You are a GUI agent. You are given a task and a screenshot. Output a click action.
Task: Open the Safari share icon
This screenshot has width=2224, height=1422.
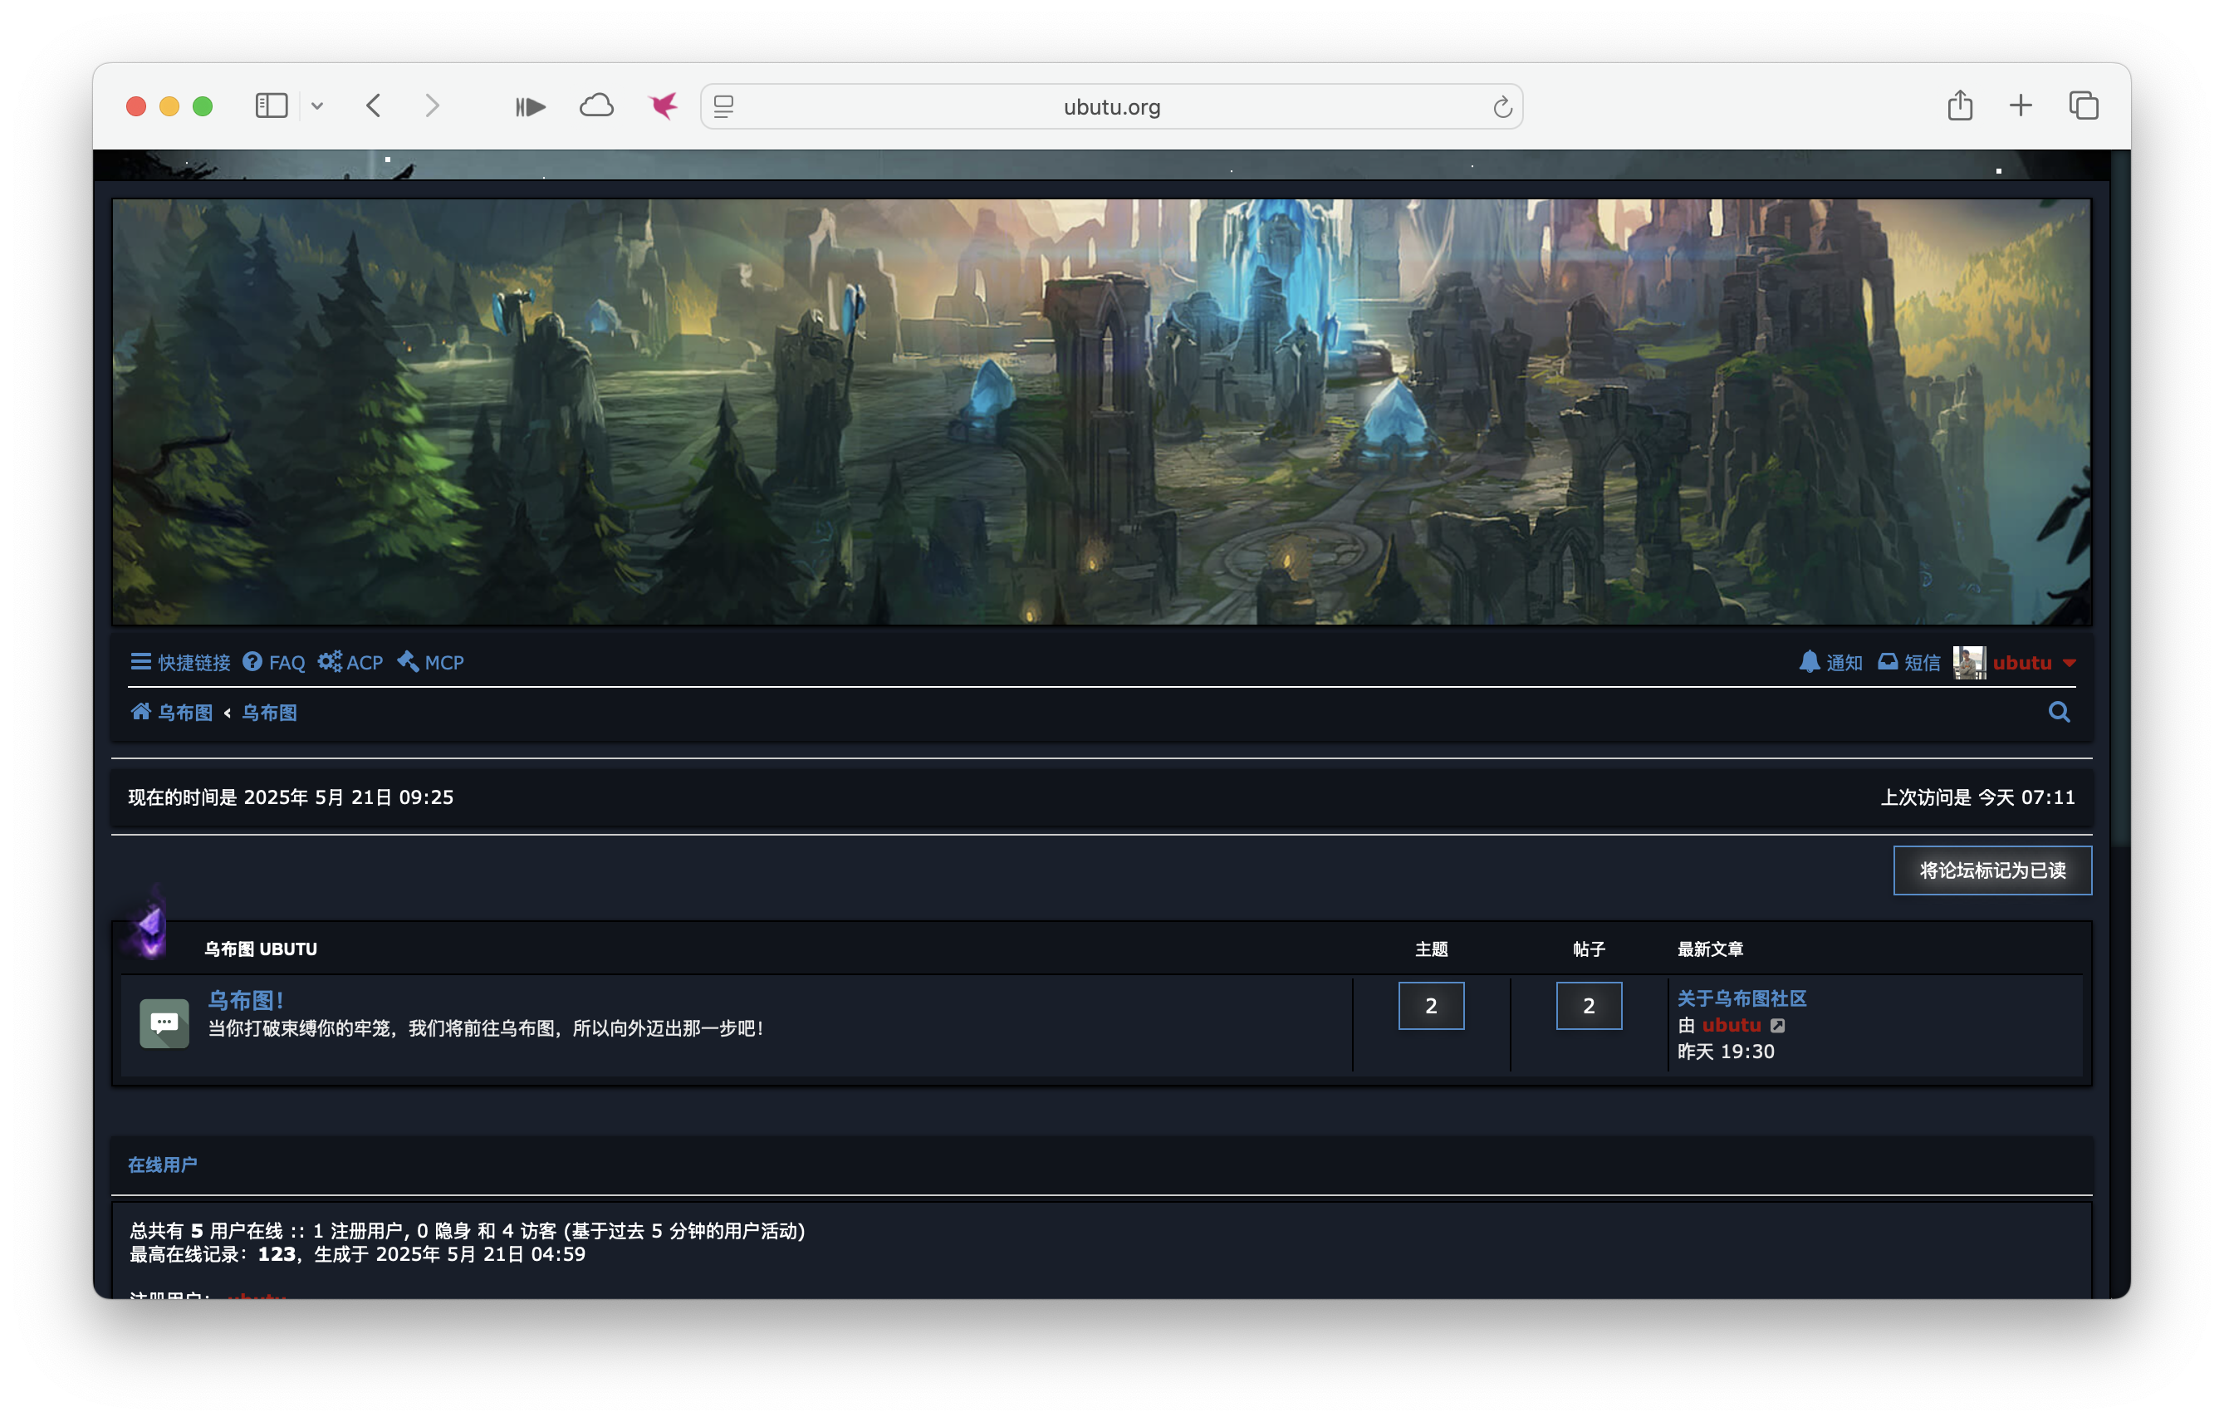click(x=1960, y=106)
